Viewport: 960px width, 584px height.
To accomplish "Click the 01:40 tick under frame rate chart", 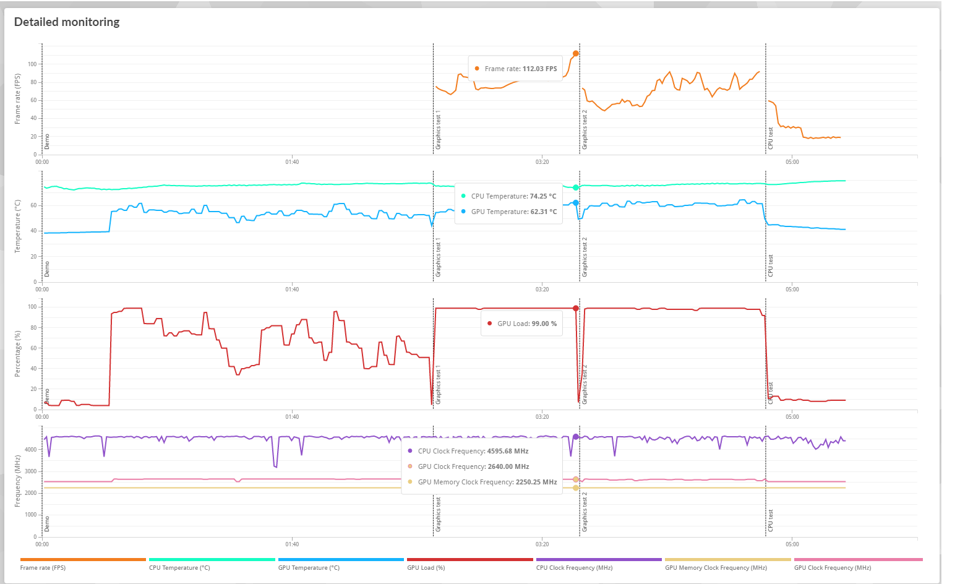I will [292, 162].
